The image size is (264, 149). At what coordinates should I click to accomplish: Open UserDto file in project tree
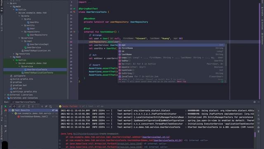click(33, 22)
